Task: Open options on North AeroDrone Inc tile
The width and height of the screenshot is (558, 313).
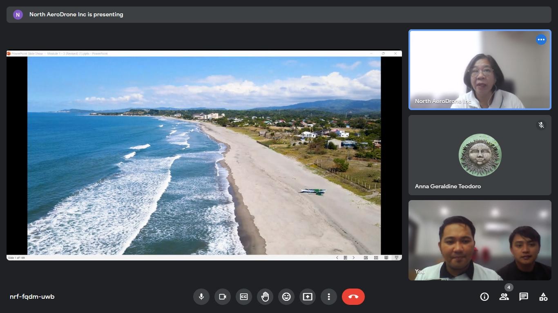Action: 541,40
